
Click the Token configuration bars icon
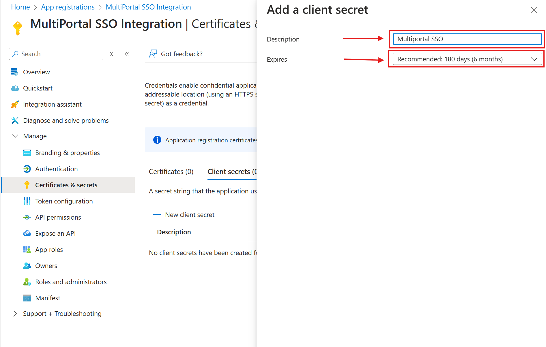(27, 201)
